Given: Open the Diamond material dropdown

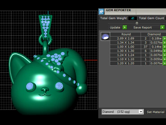Looking at the screenshot, I should 141,112.
